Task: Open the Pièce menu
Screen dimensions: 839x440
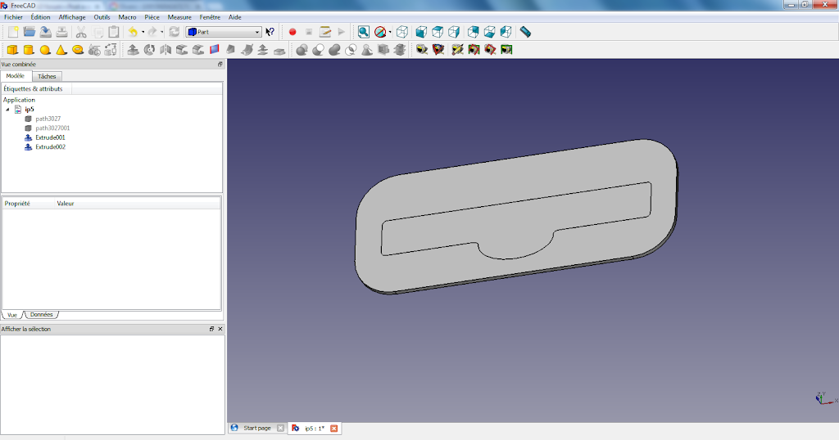Action: coord(152,17)
